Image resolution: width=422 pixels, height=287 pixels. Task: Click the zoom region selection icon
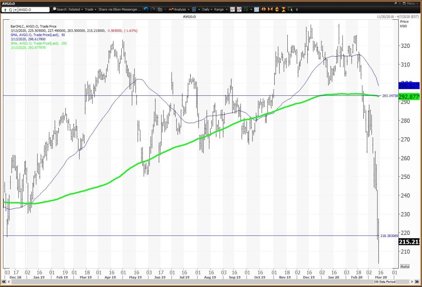tap(290, 10)
